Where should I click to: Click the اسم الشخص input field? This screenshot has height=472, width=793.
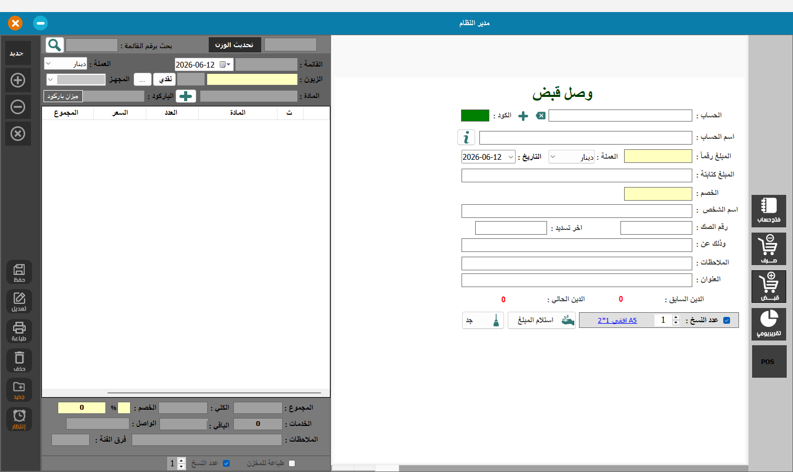point(577,211)
